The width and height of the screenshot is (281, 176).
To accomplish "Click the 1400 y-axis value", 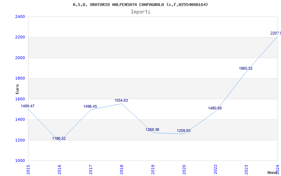I will (x=20, y=119).
